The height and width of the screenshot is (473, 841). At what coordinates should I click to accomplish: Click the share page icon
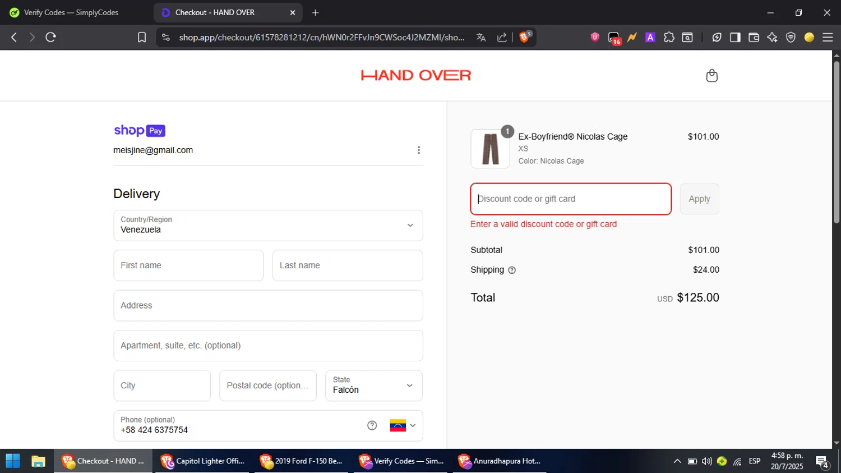[x=502, y=37]
